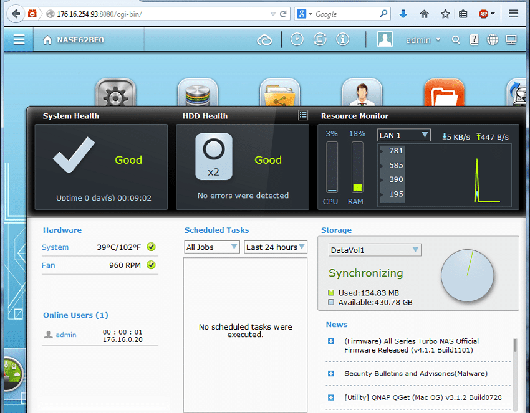Open the Scheduled Tasks heading
The height and width of the screenshot is (413, 530).
(216, 230)
